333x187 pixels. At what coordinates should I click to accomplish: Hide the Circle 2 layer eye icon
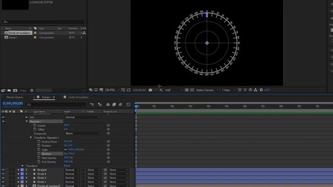click(x=3, y=178)
